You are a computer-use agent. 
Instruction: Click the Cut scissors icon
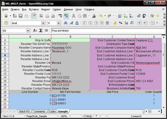coord(73,16)
